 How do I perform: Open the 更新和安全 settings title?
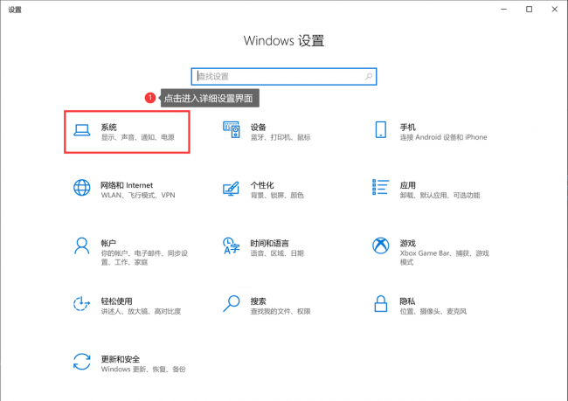point(121,359)
